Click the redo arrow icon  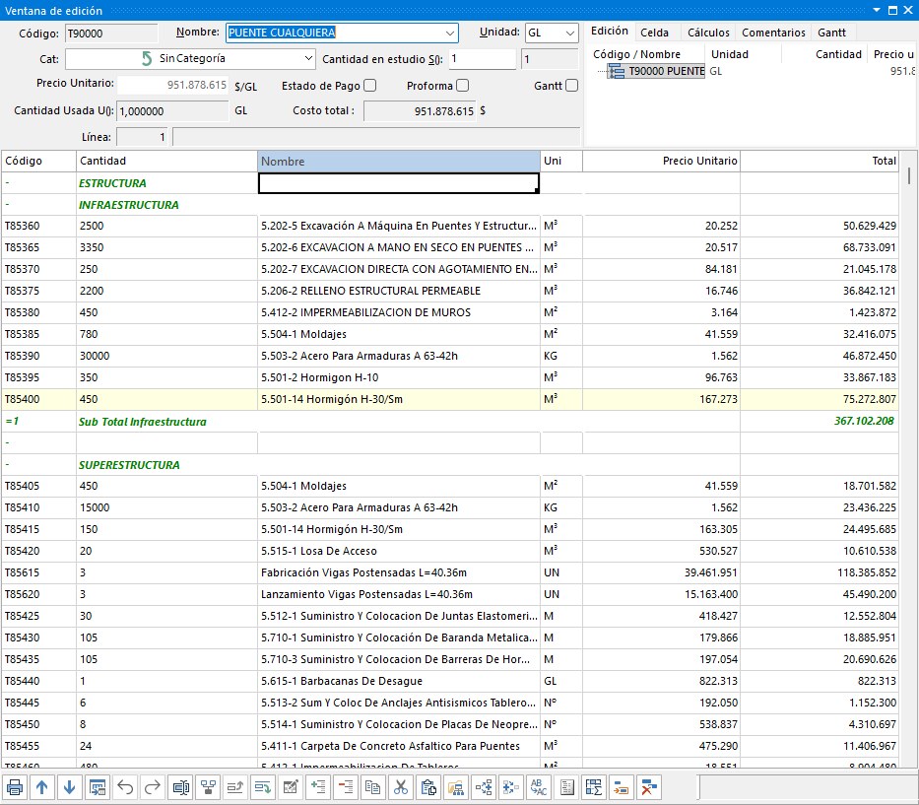click(x=153, y=787)
